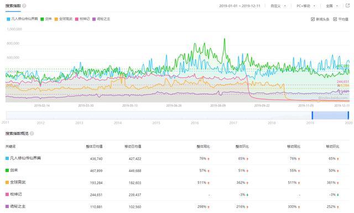The height and width of the screenshot is (213, 354).
Task: Click the 449,688 mobile average value
Action: [135, 171]
